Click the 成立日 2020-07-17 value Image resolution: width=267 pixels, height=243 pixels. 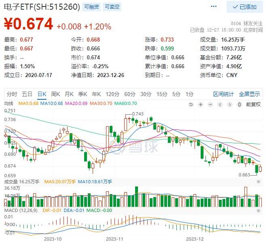click(39, 75)
